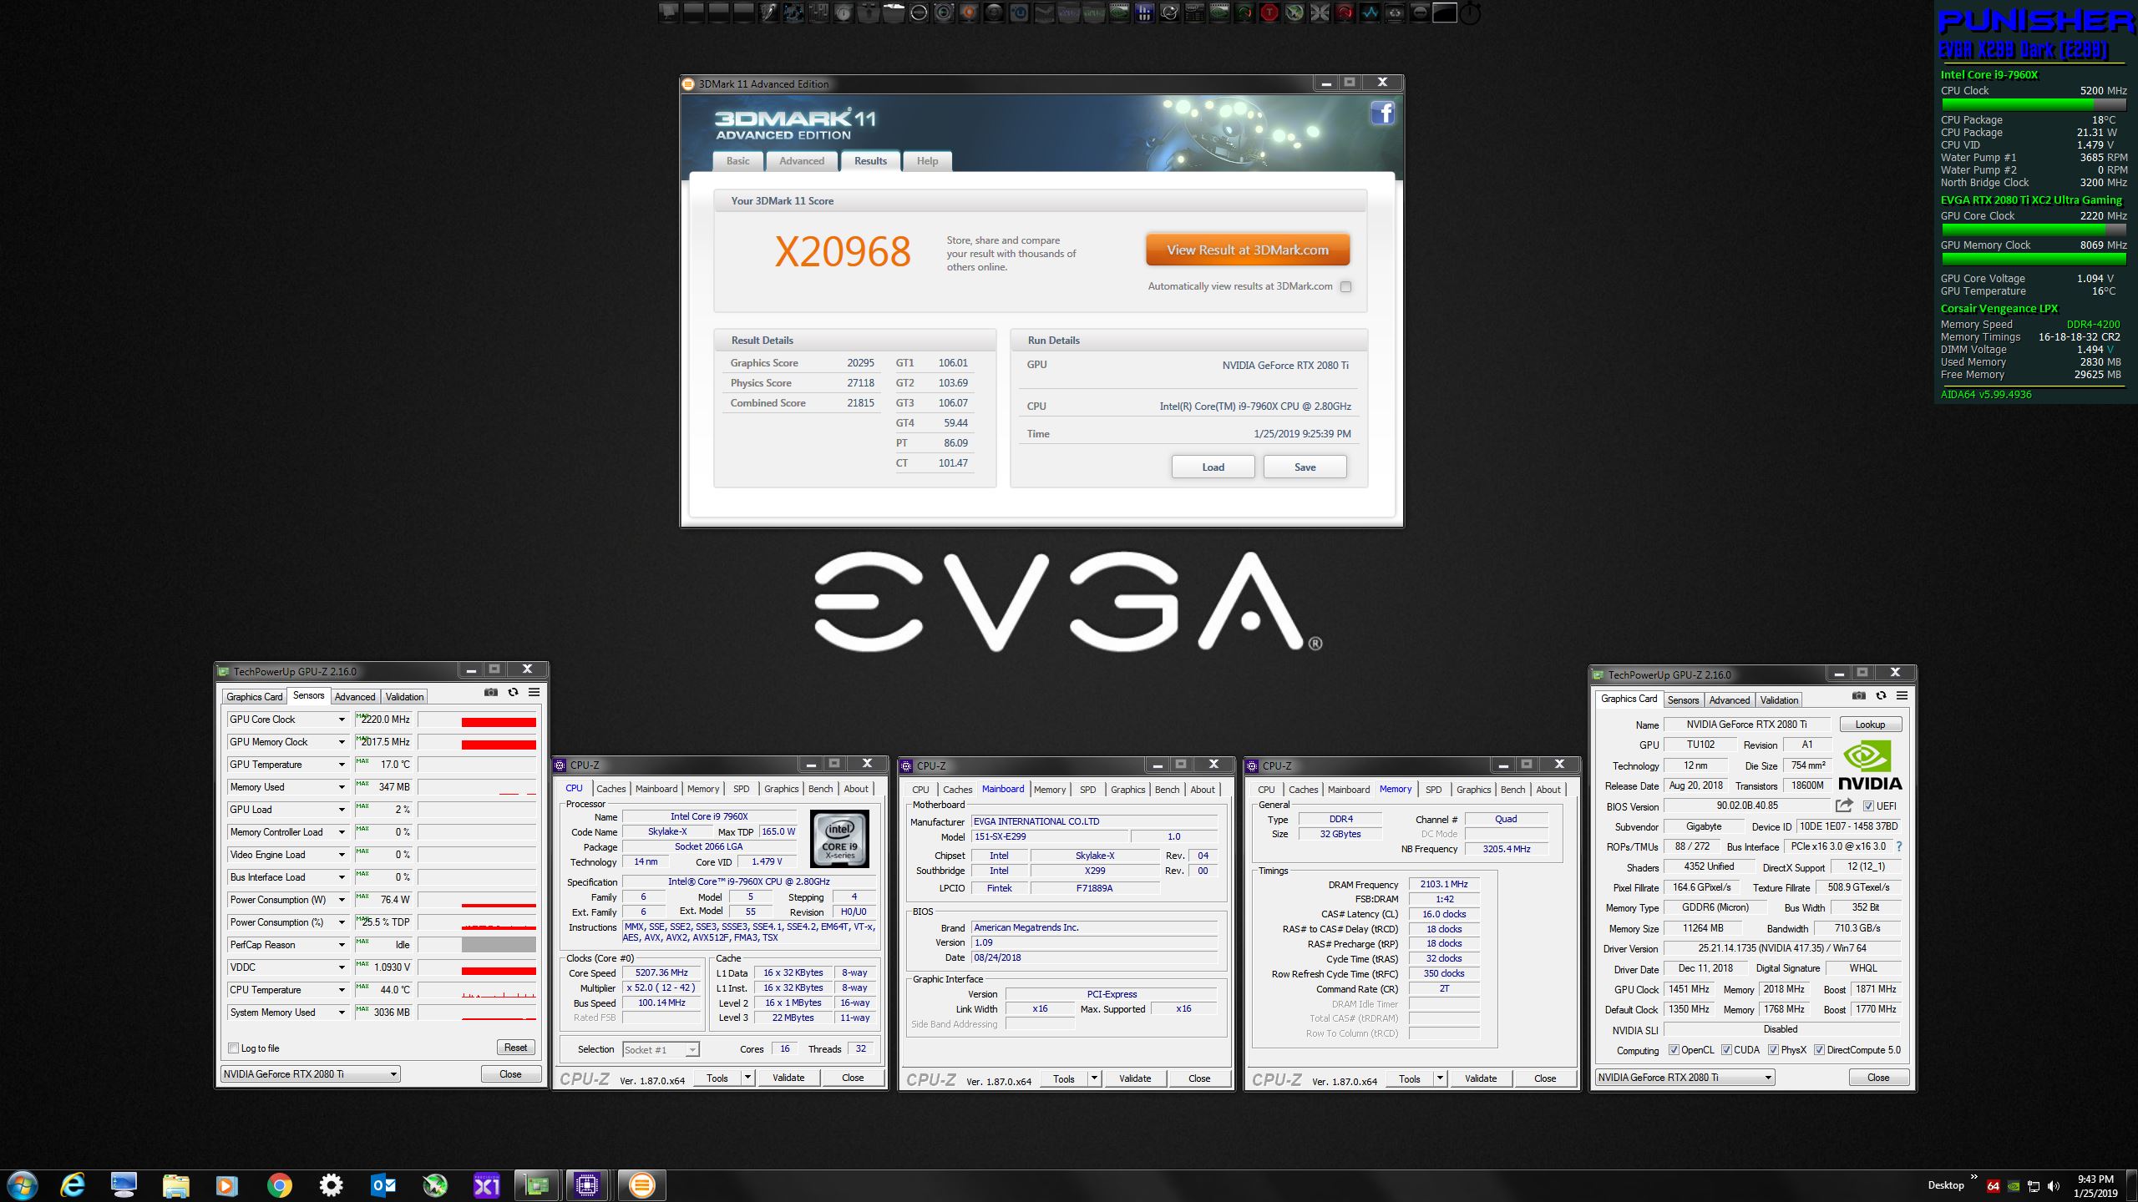Open GPU selector dropdown in GPU-Z Sensors window
2138x1202 pixels.
click(x=310, y=1074)
